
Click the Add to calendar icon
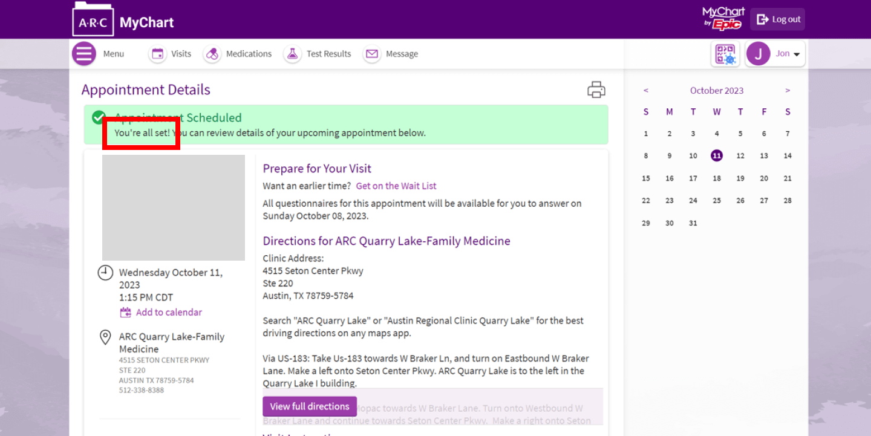tap(126, 313)
